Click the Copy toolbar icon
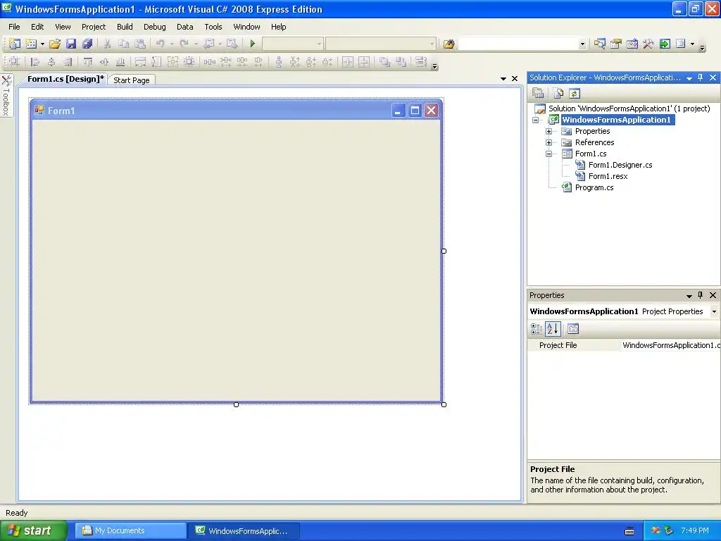Screen dimensions: 721x541 coord(123,44)
